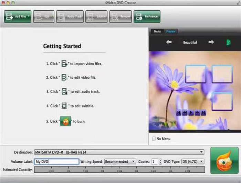The height and width of the screenshot is (183, 241).
Task: Click the window fullscreen icon in title bar
Action: point(239,2)
